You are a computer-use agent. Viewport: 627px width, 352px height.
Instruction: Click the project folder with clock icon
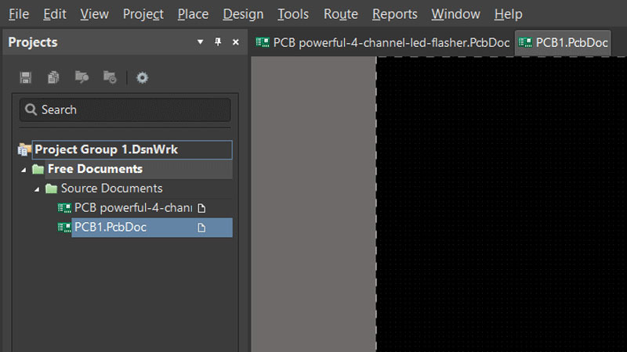tap(111, 77)
